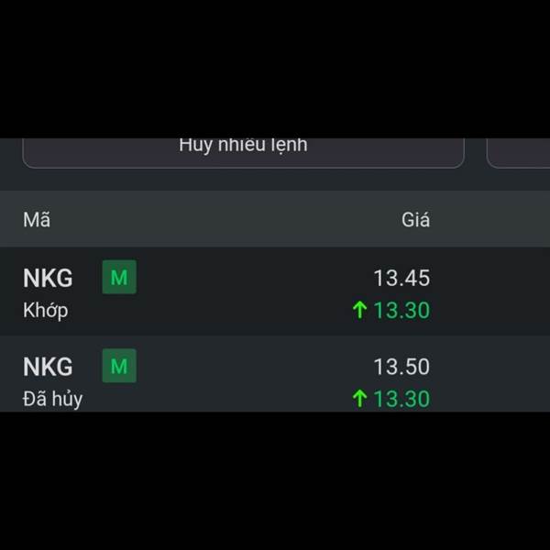Tap green 13.30 market price under 13.45

click(x=401, y=311)
